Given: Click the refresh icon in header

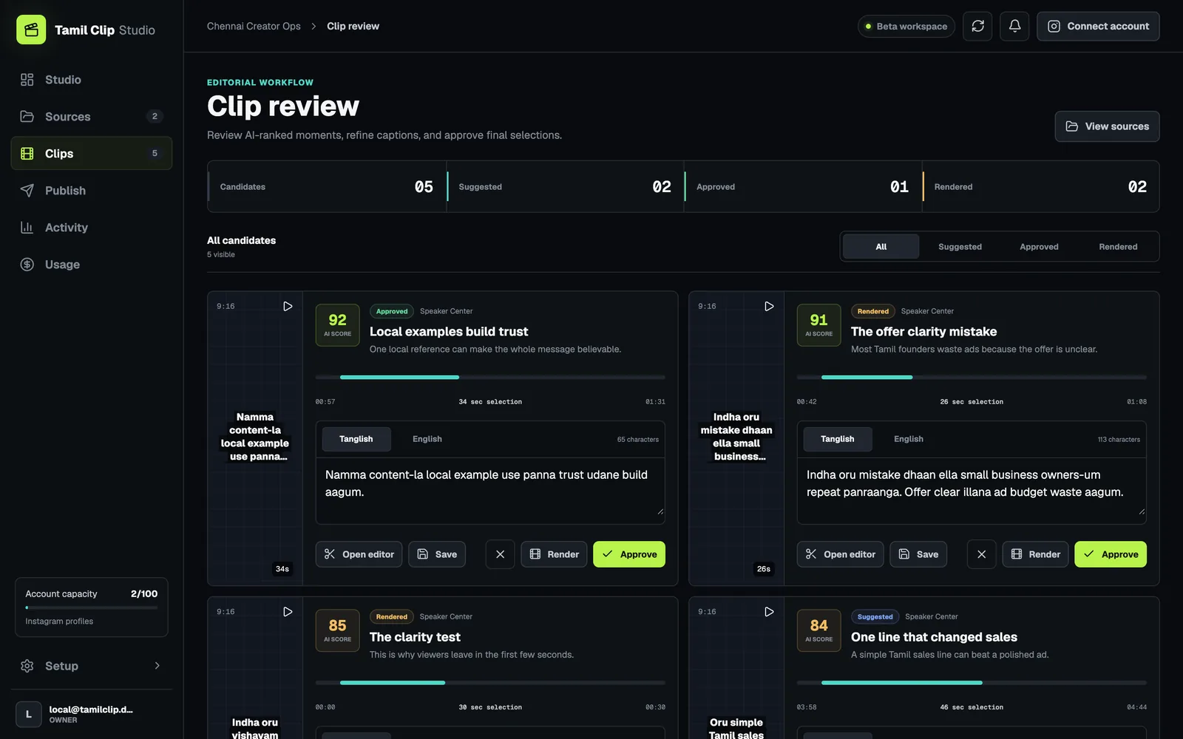Looking at the screenshot, I should click(x=977, y=27).
